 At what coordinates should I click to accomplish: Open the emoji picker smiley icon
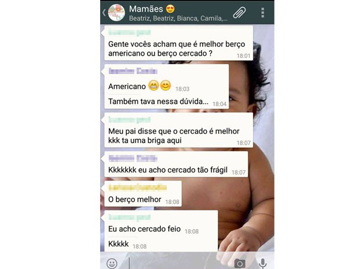[112, 263]
